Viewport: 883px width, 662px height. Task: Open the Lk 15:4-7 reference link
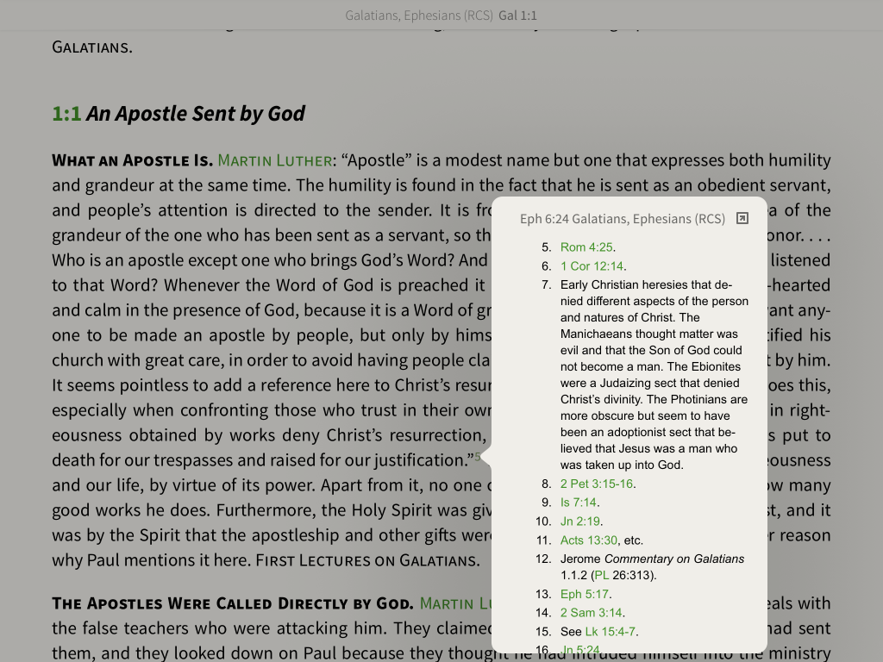click(x=610, y=632)
